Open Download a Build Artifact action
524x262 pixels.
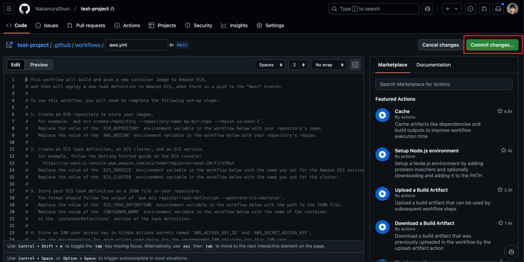(x=425, y=223)
